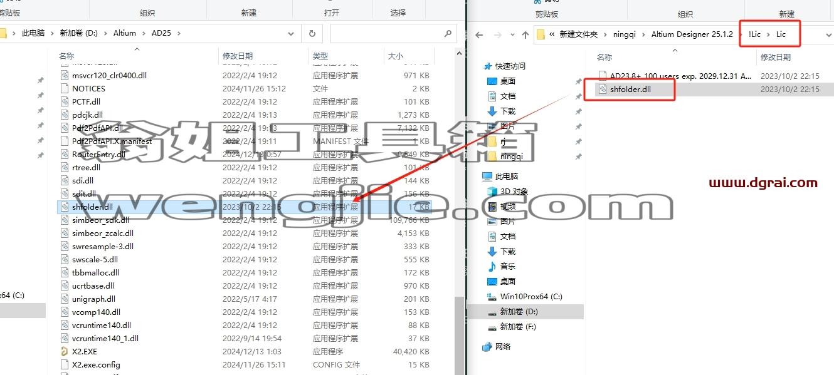
Task: Open address history dropdown in Lic window
Action: pyautogui.click(x=828, y=34)
